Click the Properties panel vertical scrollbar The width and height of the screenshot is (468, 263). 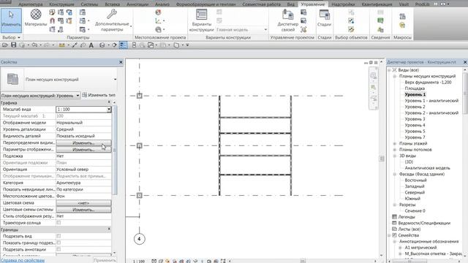[114, 150]
